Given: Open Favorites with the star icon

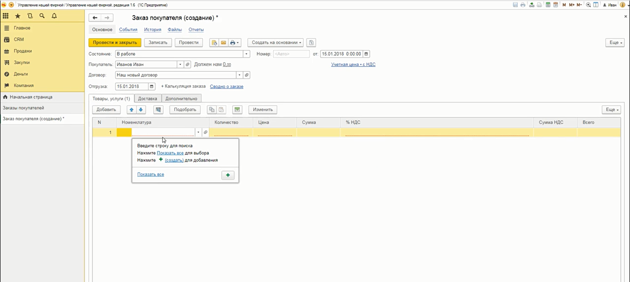Looking at the screenshot, I should [18, 16].
